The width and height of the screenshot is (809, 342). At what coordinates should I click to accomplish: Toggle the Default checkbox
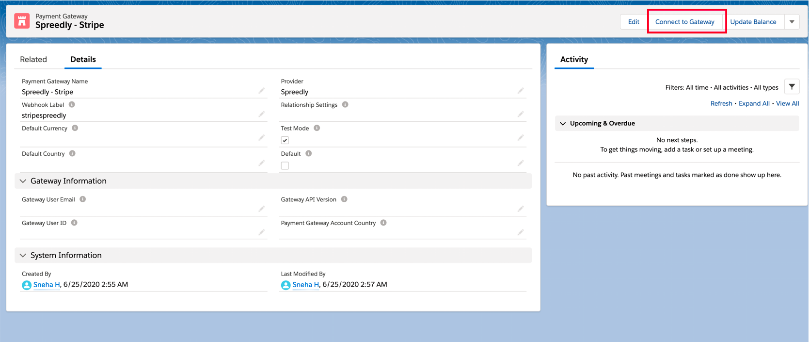tap(285, 165)
